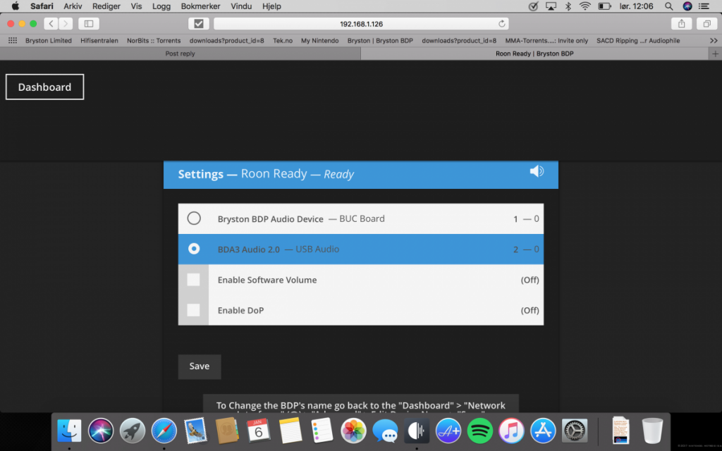Open the Notification Center icon
The image size is (722, 451).
coord(704,6)
